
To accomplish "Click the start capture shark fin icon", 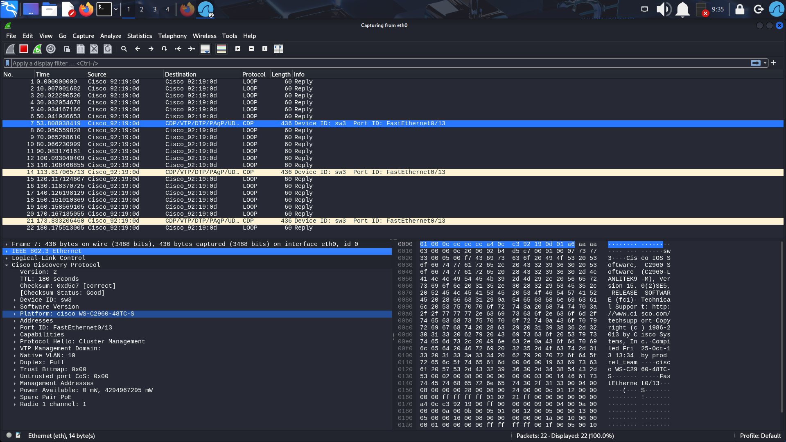I will click(10, 49).
